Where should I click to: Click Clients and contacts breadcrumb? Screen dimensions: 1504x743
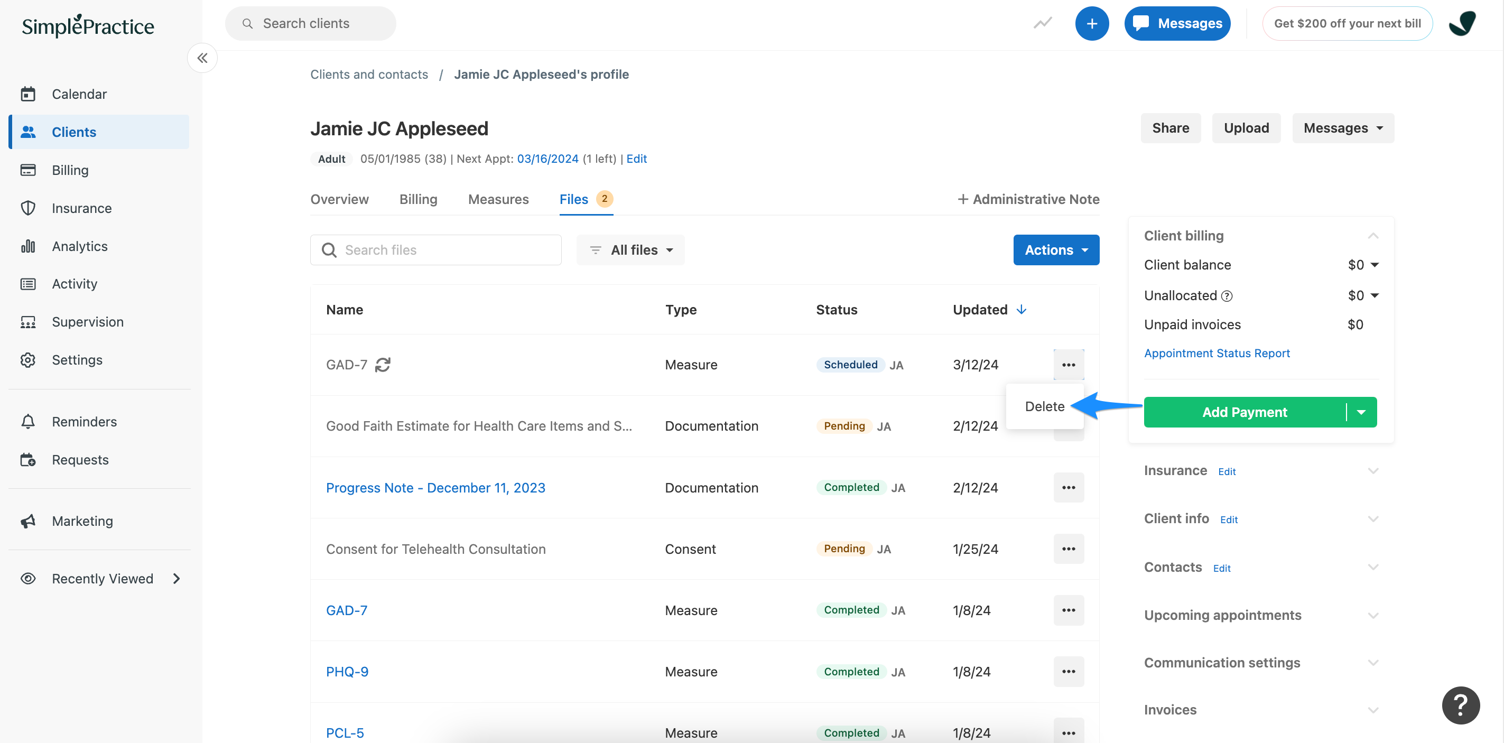(x=368, y=74)
